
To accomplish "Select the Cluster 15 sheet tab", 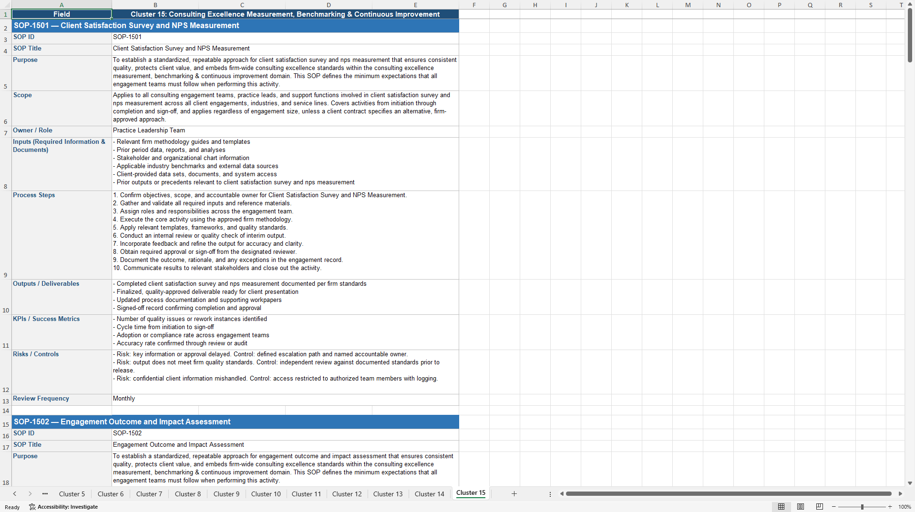I will click(x=471, y=493).
